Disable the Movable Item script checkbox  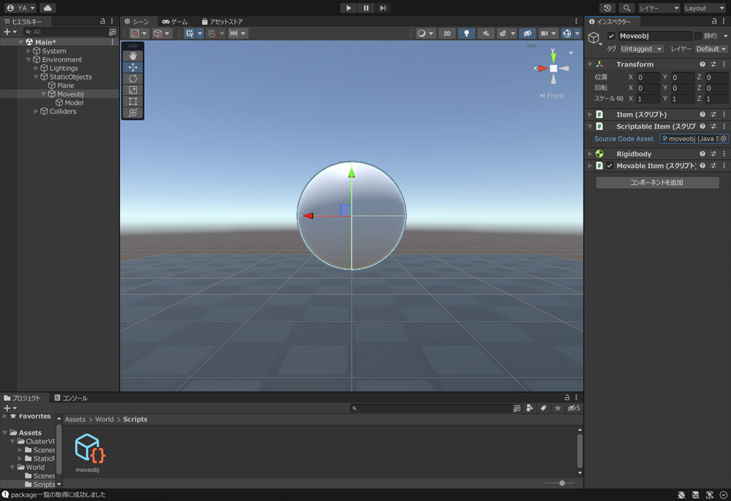pos(610,166)
